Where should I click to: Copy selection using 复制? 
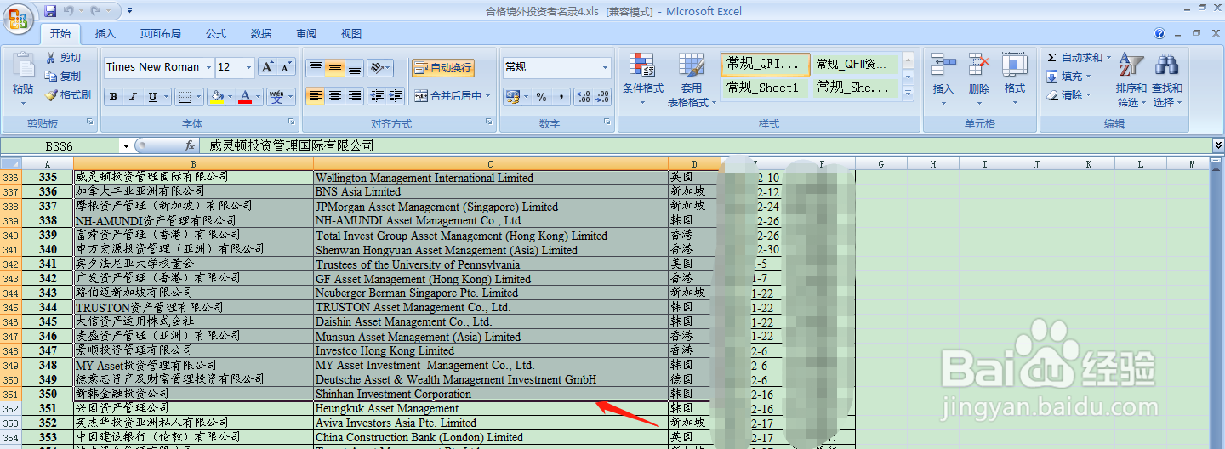click(x=64, y=76)
